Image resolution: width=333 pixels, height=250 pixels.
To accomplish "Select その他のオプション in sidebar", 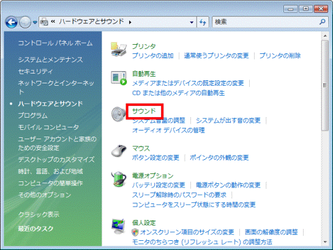I will pos(45,195).
